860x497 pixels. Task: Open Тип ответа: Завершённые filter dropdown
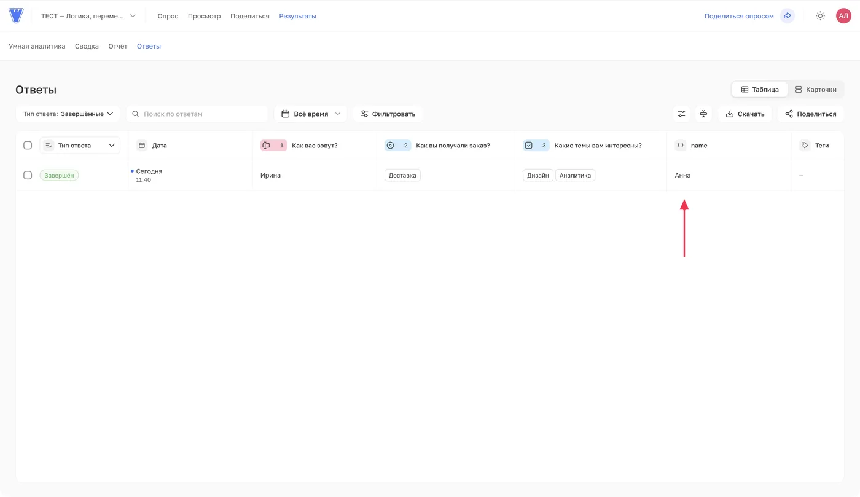68,114
